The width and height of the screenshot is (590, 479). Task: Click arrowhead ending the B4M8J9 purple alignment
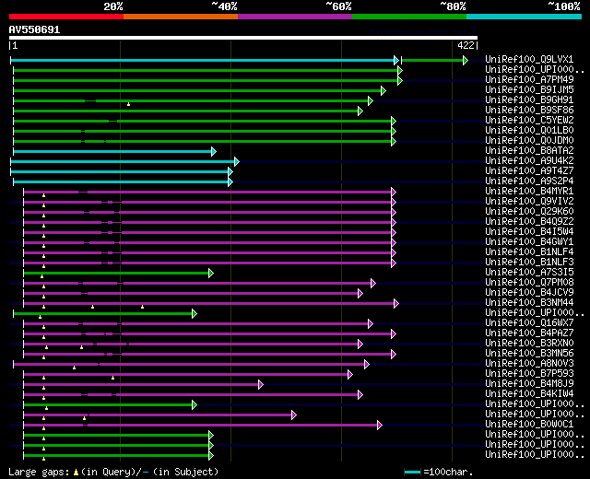261,385
